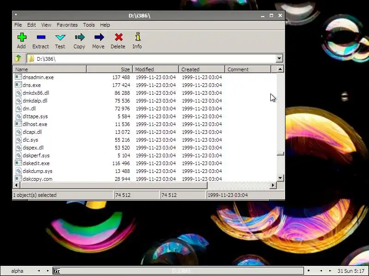Click the vertical scrollbar up arrow
Image resolution: width=369 pixels, height=276 pixels.
280,69
